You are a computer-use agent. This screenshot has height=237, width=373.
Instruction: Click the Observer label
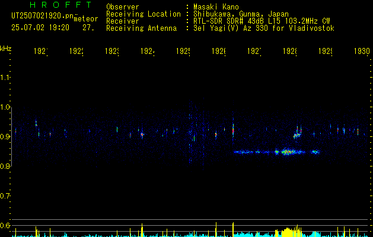[x=123, y=7]
